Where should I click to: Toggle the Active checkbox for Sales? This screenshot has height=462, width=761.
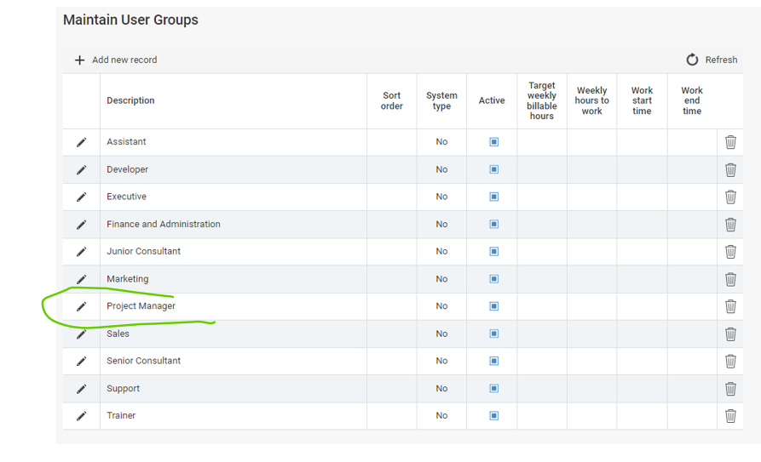pyautogui.click(x=493, y=334)
